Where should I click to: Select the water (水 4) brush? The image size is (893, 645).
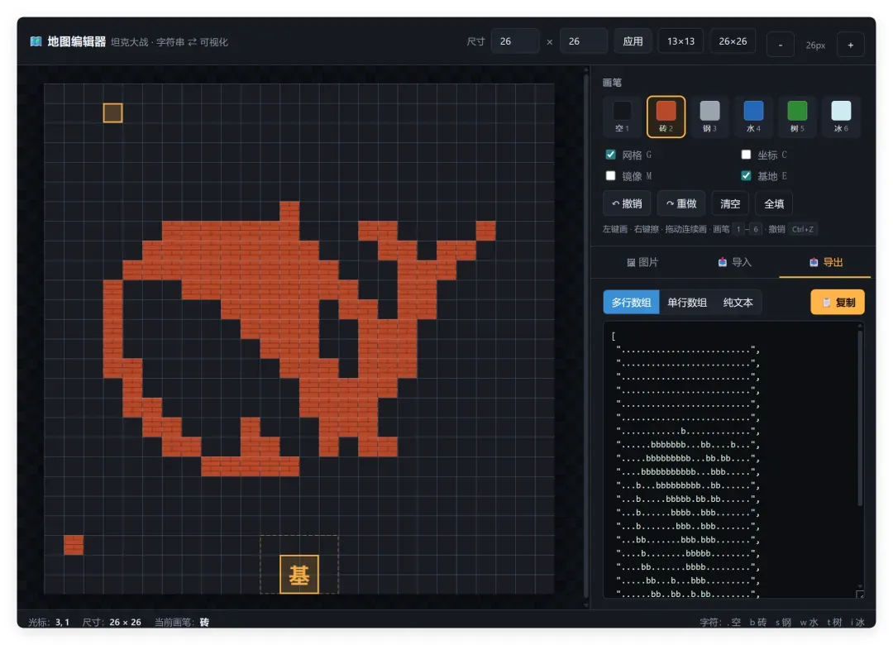pos(753,117)
